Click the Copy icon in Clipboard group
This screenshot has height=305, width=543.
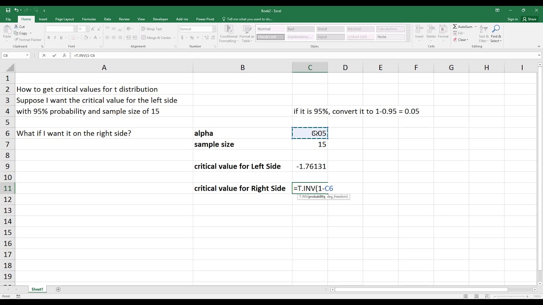tap(16, 33)
